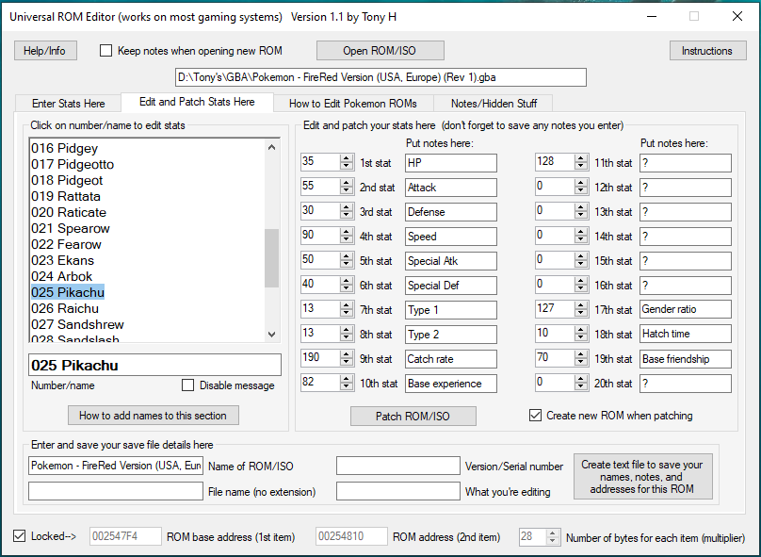The image size is (761, 557).
Task: Unlock the ROM address fields checkbox
Action: (x=20, y=537)
